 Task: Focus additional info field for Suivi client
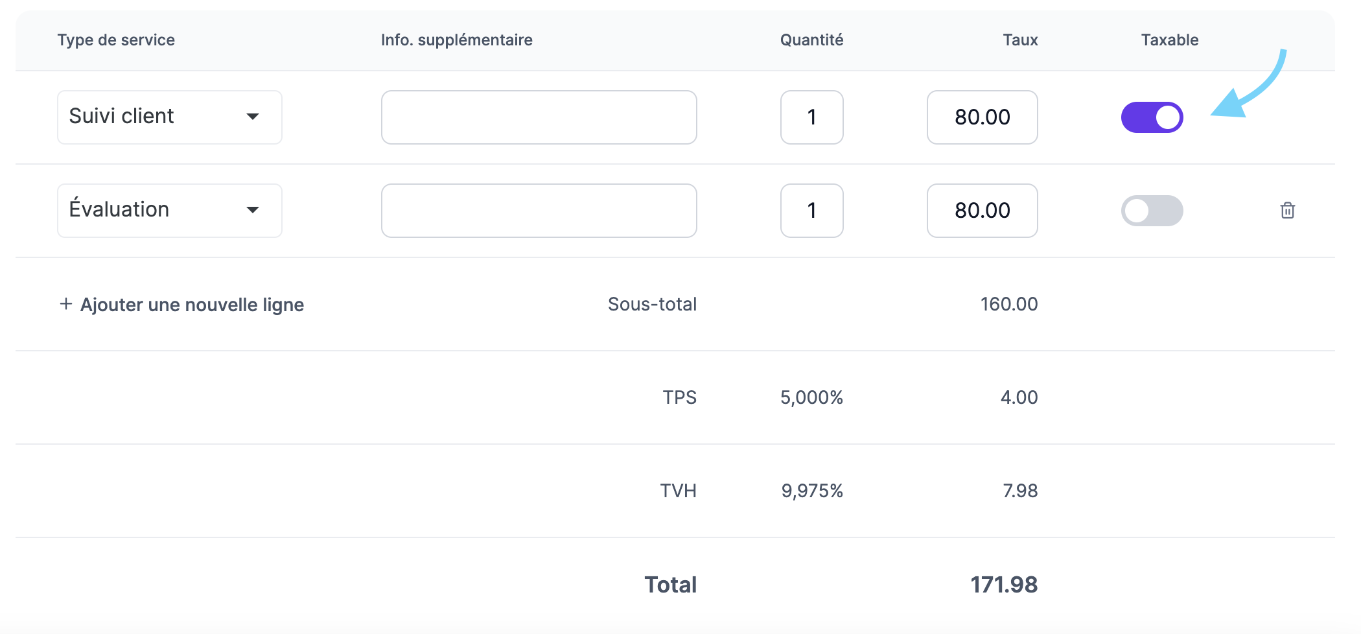pos(539,117)
